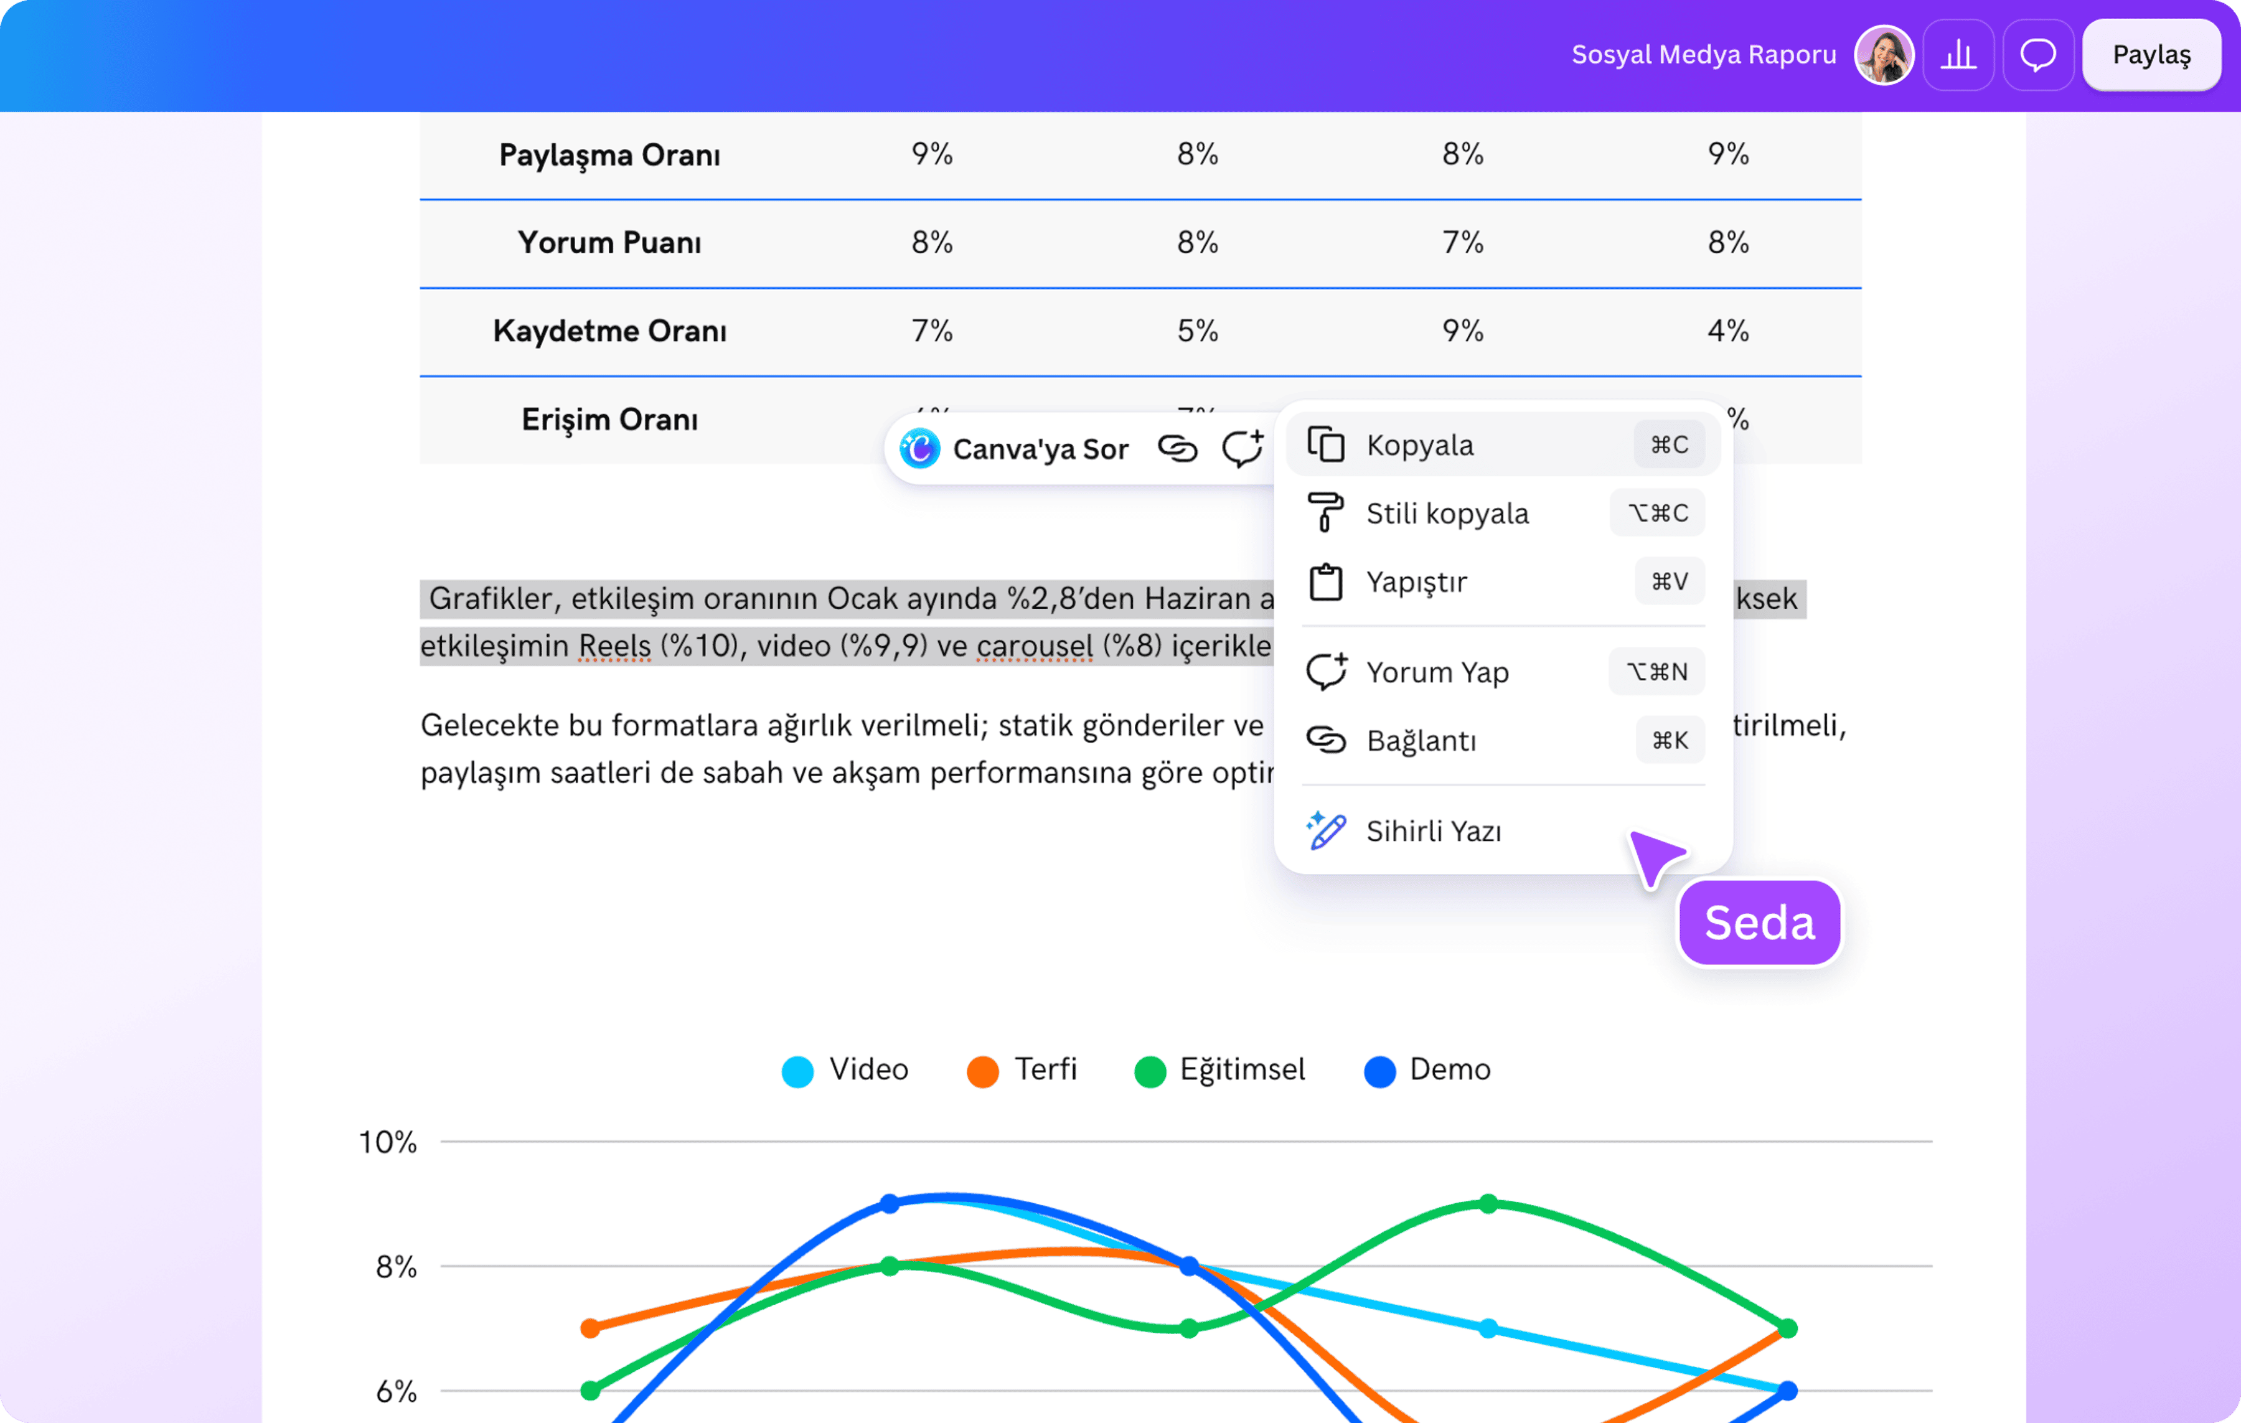Open comments via speech bubble icon in header

pyautogui.click(x=2038, y=55)
